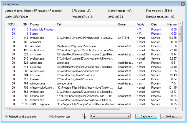Click memory value 163.35
Viewport: 187px width, 123px height.
(172, 38)
